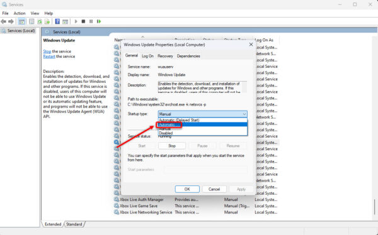The image size is (378, 235).
Task: Click the Stop Service square icon in toolbar
Action: pos(83,21)
